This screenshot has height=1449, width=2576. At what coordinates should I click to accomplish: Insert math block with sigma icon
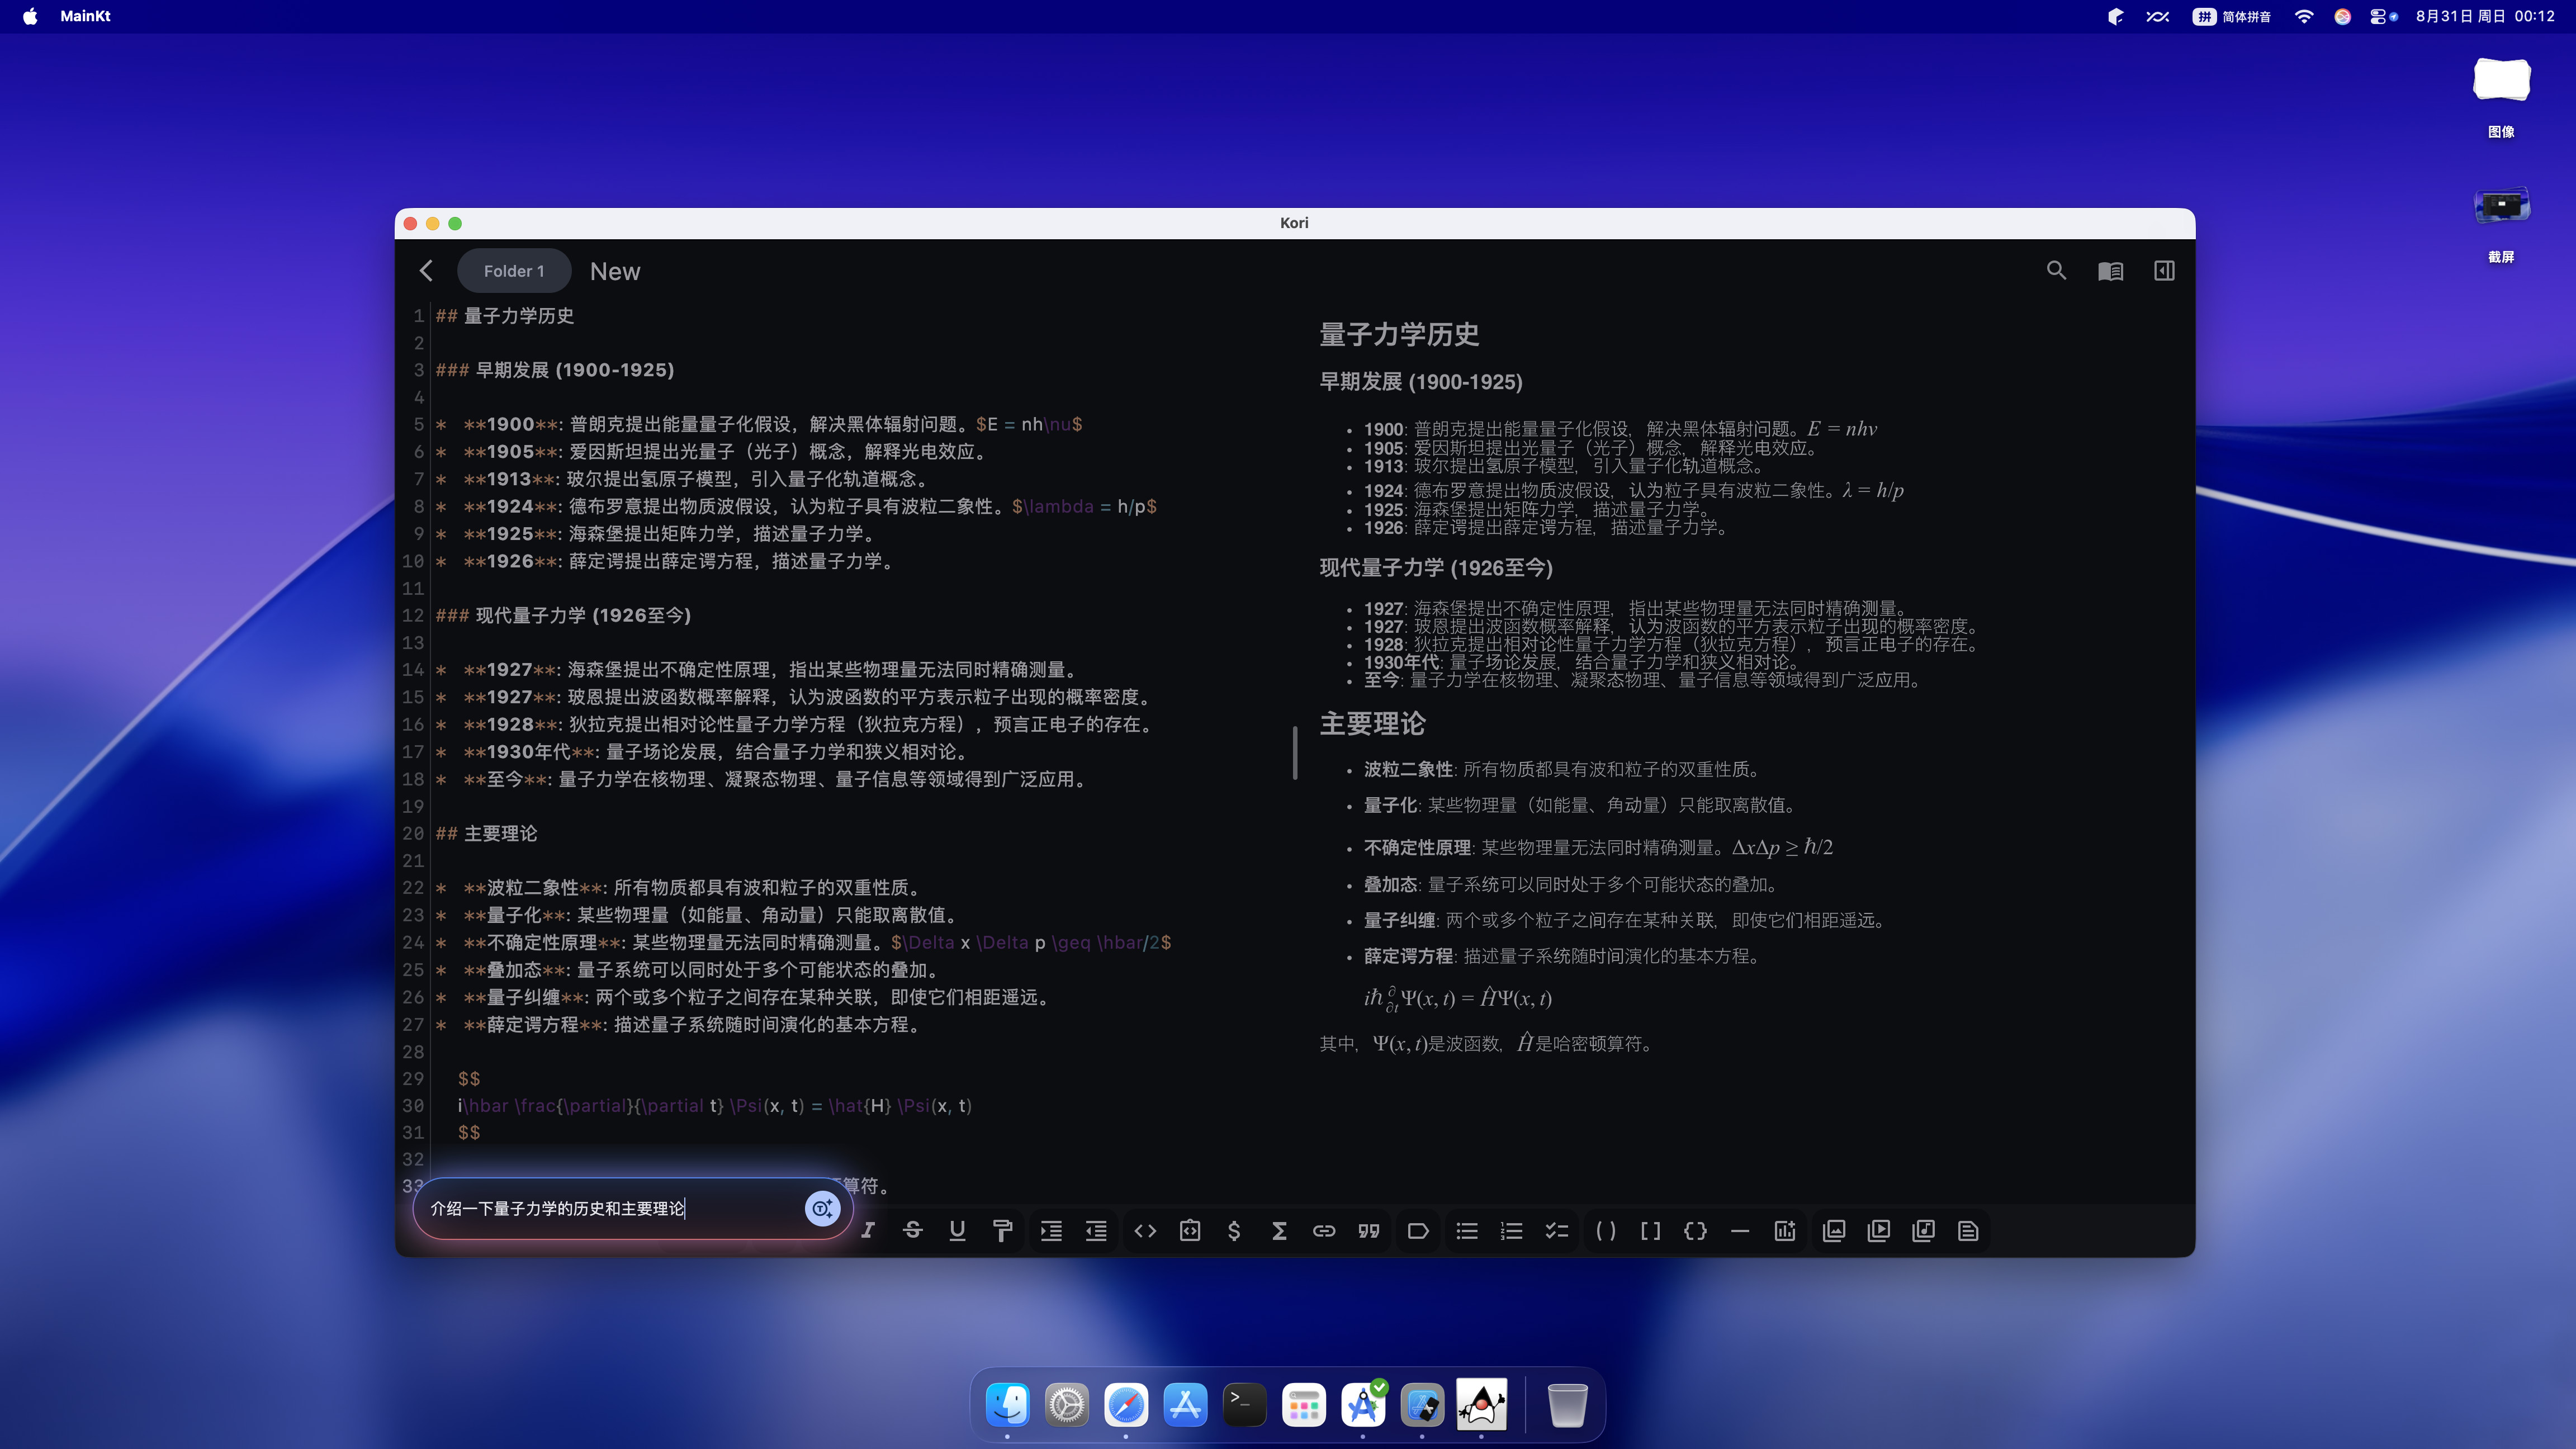pos(1279,1231)
